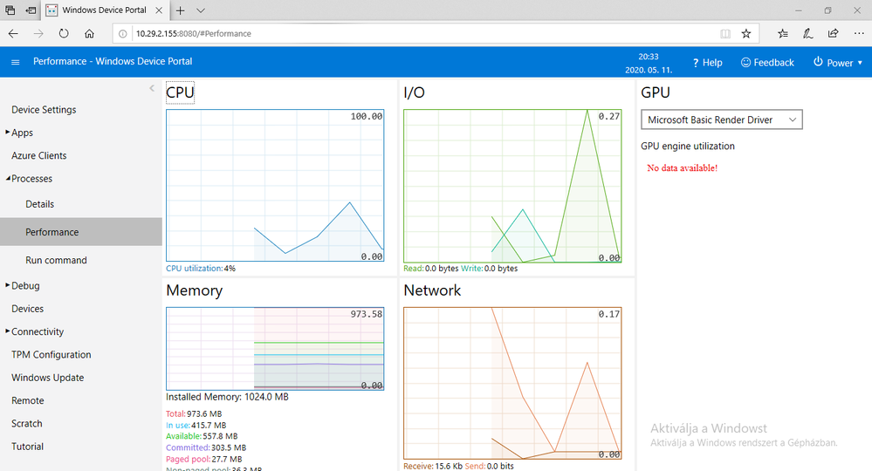Open Device Settings in the sidebar

pyautogui.click(x=44, y=110)
